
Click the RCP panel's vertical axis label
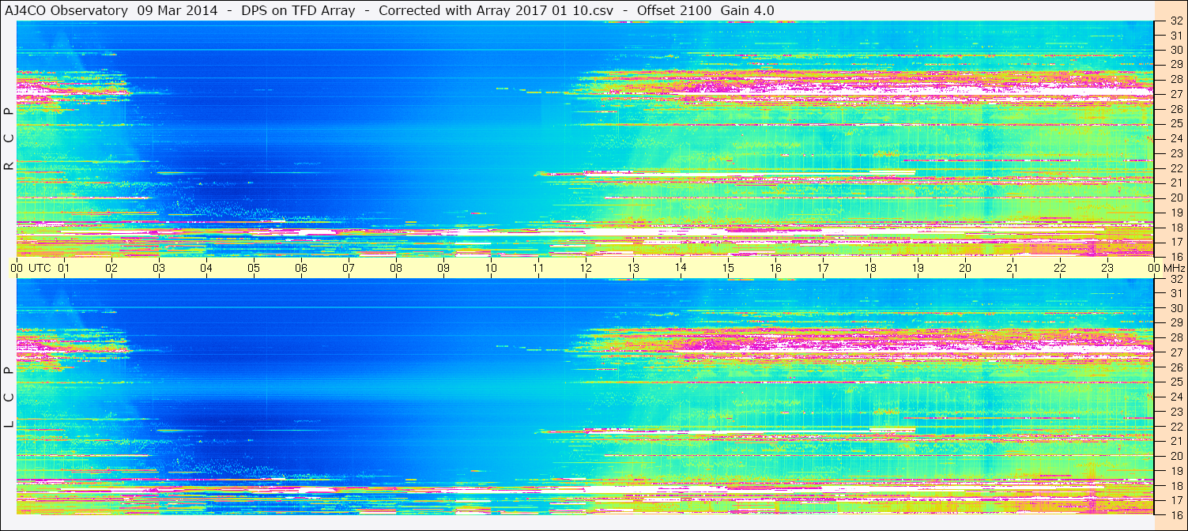(x=9, y=140)
